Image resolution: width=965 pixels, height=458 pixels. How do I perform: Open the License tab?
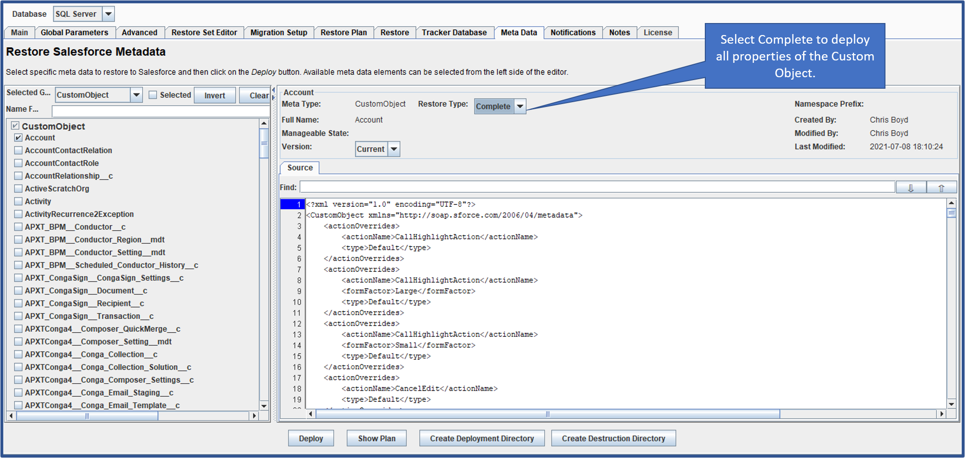click(658, 33)
